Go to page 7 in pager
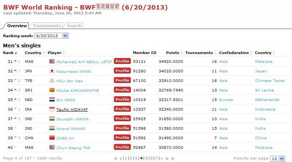292x162 pixels. [x=156, y=158]
